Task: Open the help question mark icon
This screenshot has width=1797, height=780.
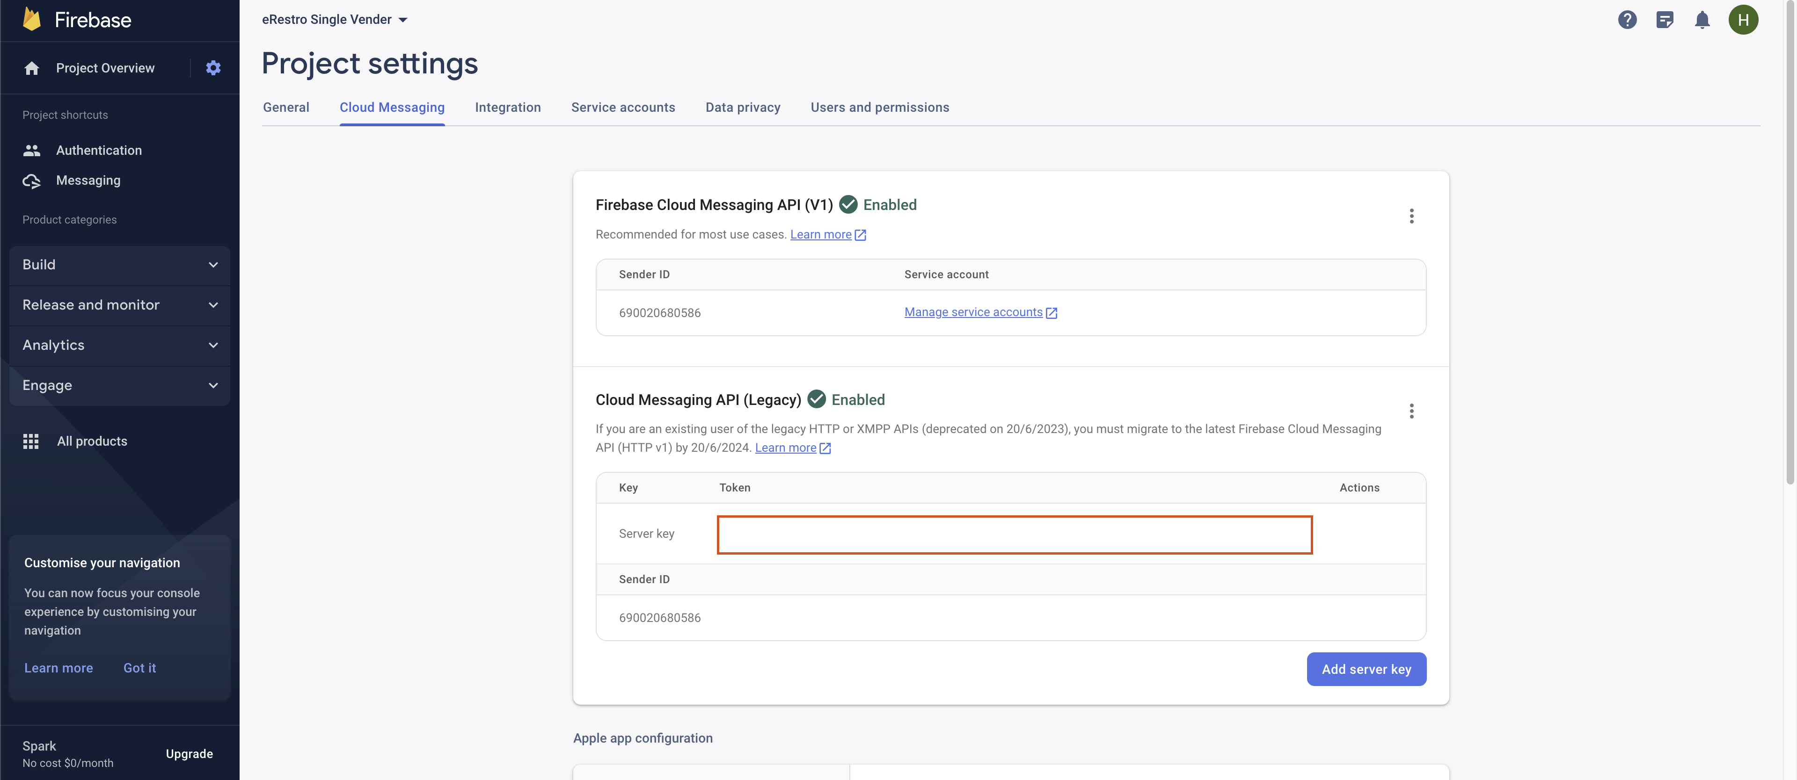Action: 1627,20
